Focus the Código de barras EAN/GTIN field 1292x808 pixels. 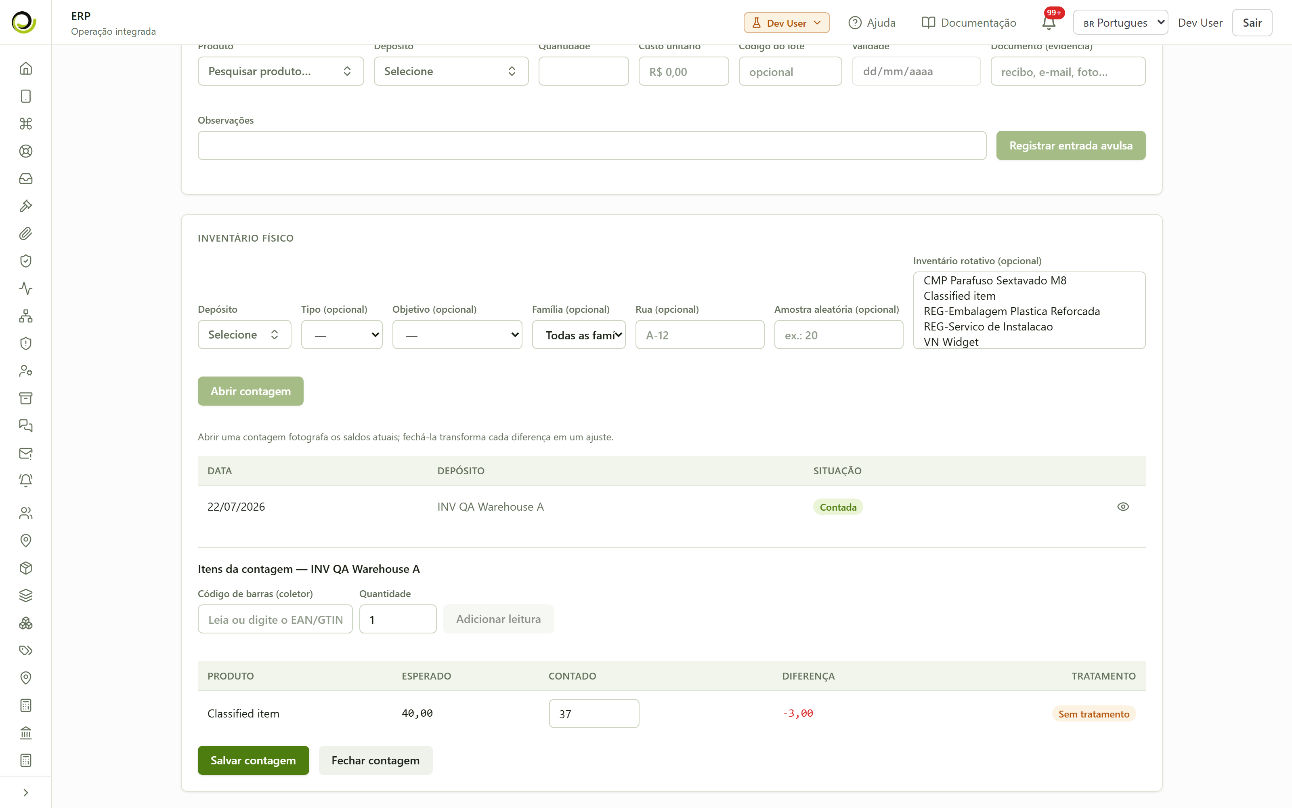(275, 619)
